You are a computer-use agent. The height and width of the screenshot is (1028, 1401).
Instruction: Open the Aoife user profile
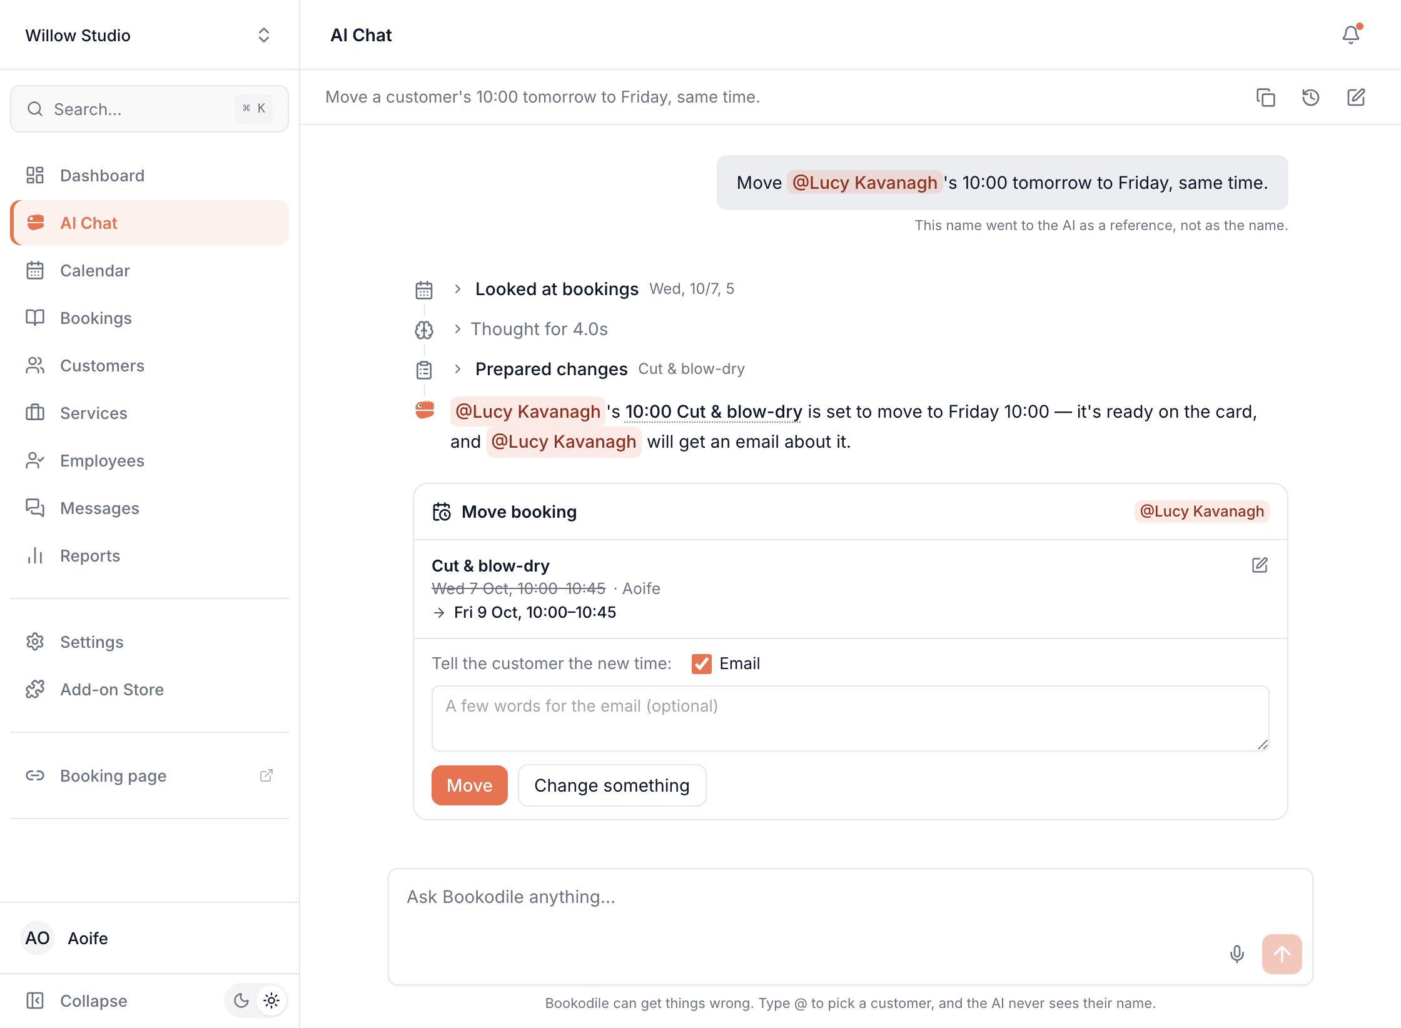[x=149, y=938]
